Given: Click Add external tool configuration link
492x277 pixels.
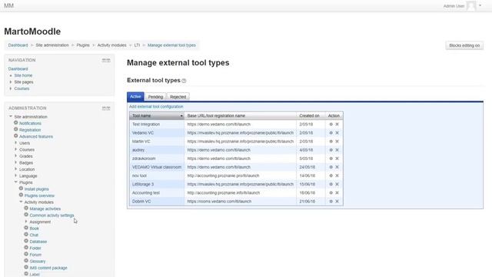Looking at the screenshot, I should pyautogui.click(x=156, y=107).
